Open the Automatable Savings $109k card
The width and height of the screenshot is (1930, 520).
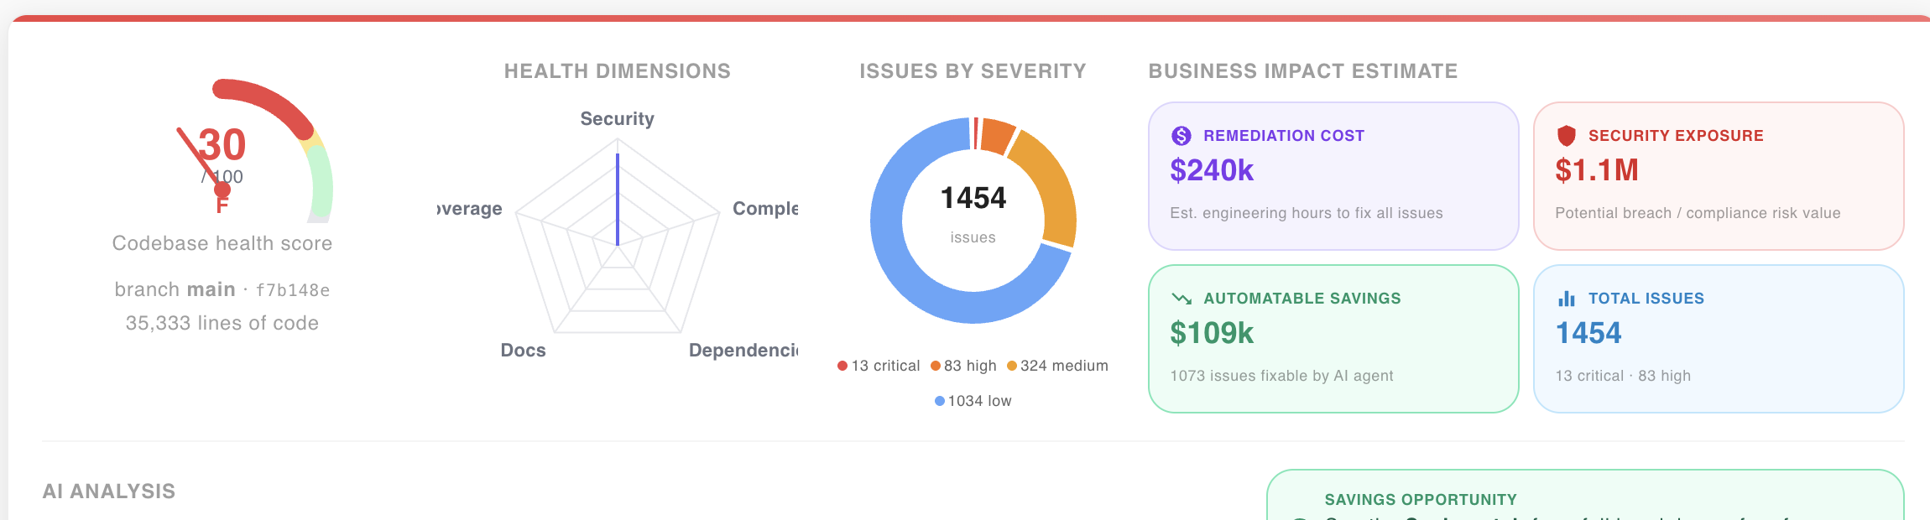1333,339
